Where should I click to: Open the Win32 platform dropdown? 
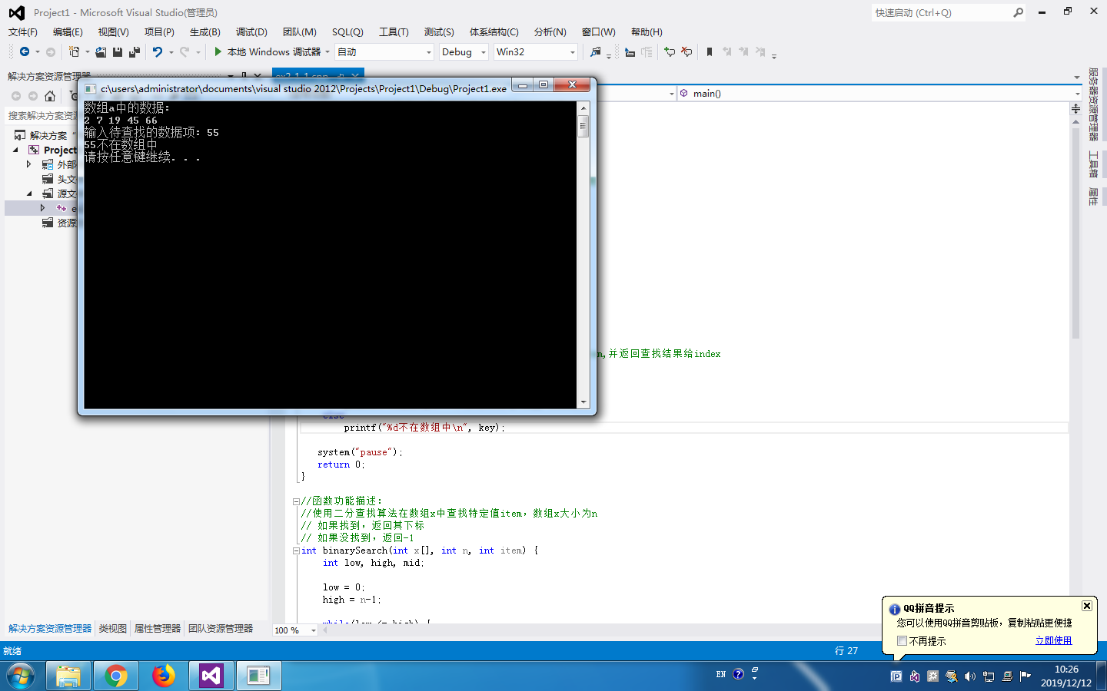(x=572, y=52)
